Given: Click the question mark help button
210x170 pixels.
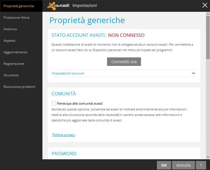Looking at the screenshot, I should coord(201,165).
